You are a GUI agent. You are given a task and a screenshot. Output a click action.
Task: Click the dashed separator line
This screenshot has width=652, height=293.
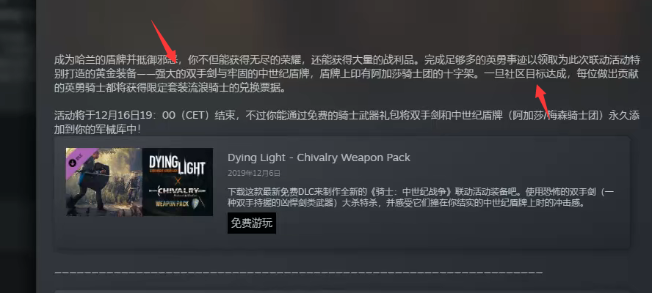point(299,272)
